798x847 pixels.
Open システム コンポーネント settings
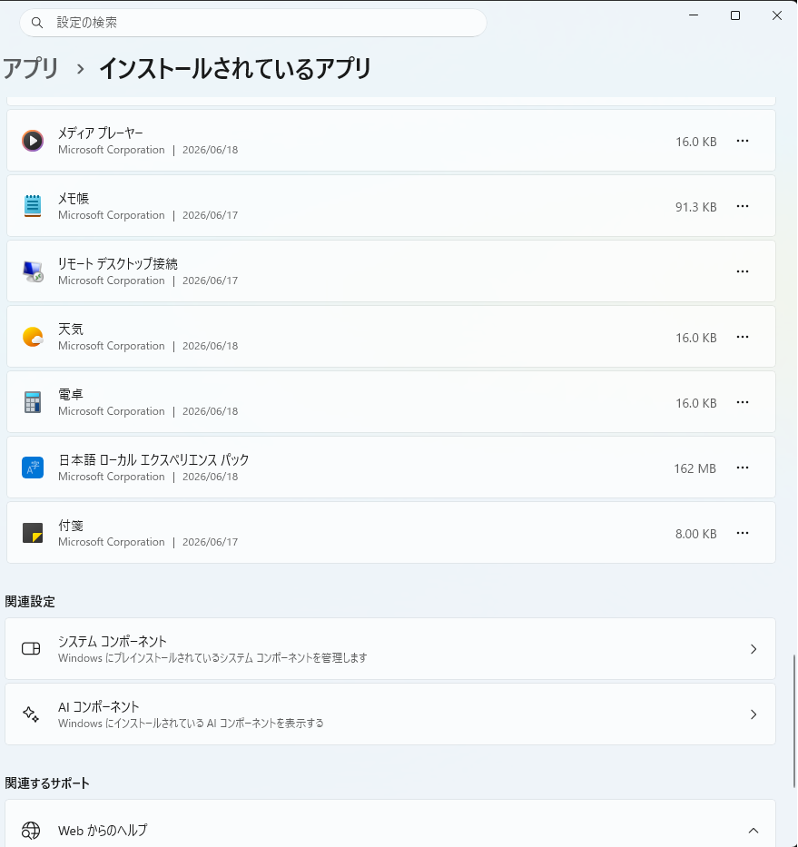pyautogui.click(x=390, y=649)
